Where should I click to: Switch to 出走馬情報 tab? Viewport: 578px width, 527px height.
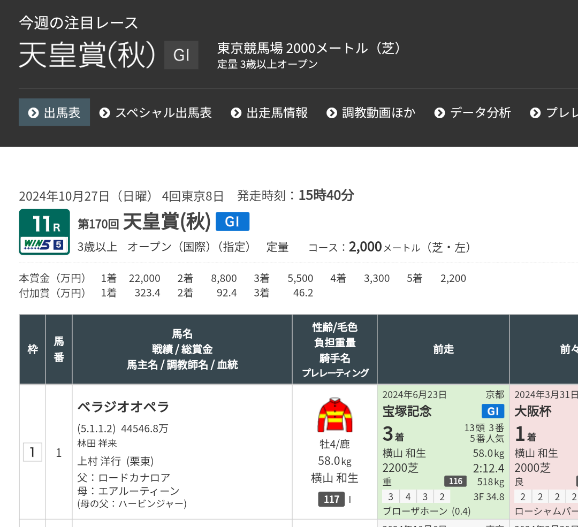click(270, 113)
